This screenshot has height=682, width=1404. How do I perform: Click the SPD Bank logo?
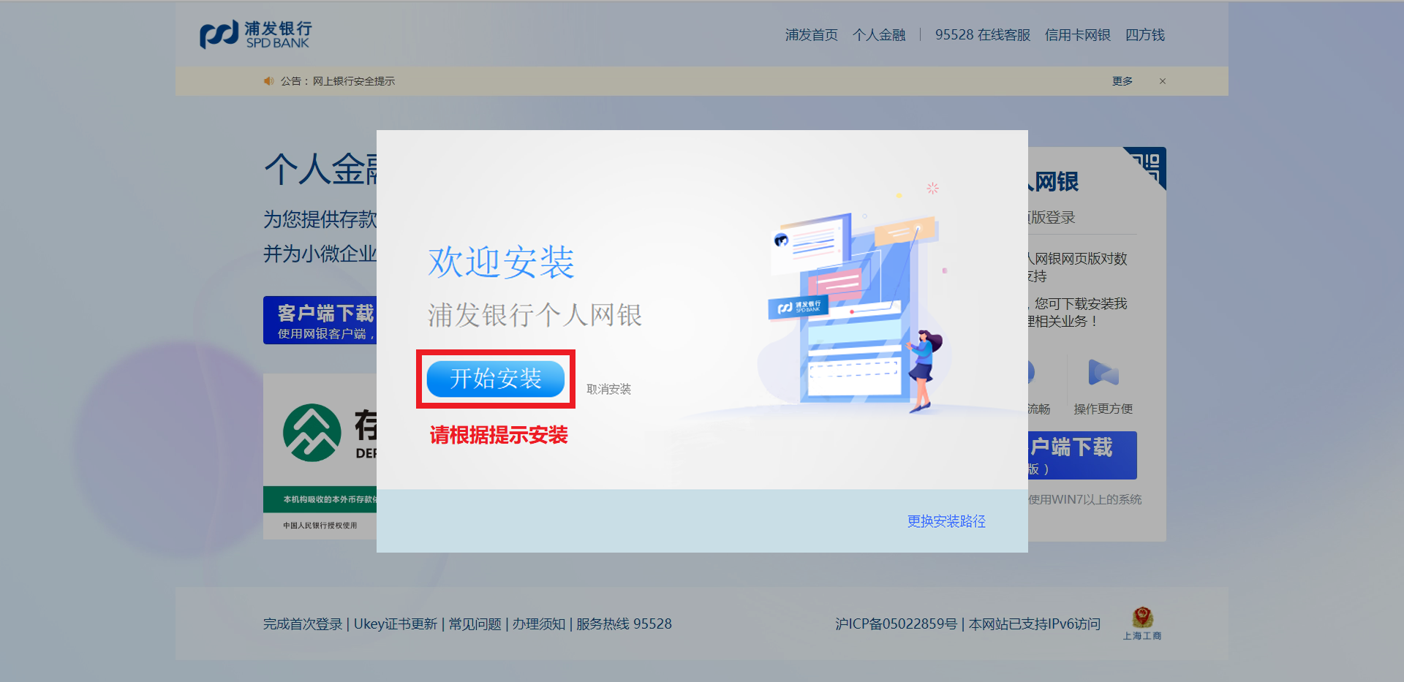(x=256, y=34)
